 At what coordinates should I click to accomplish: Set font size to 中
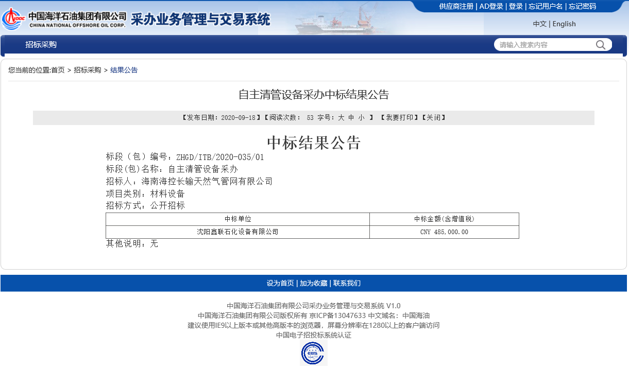pos(351,118)
